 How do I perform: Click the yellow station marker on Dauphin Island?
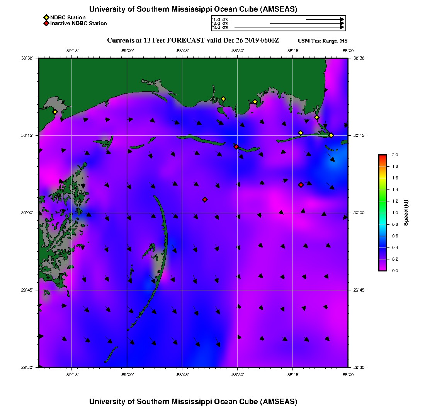[301, 133]
